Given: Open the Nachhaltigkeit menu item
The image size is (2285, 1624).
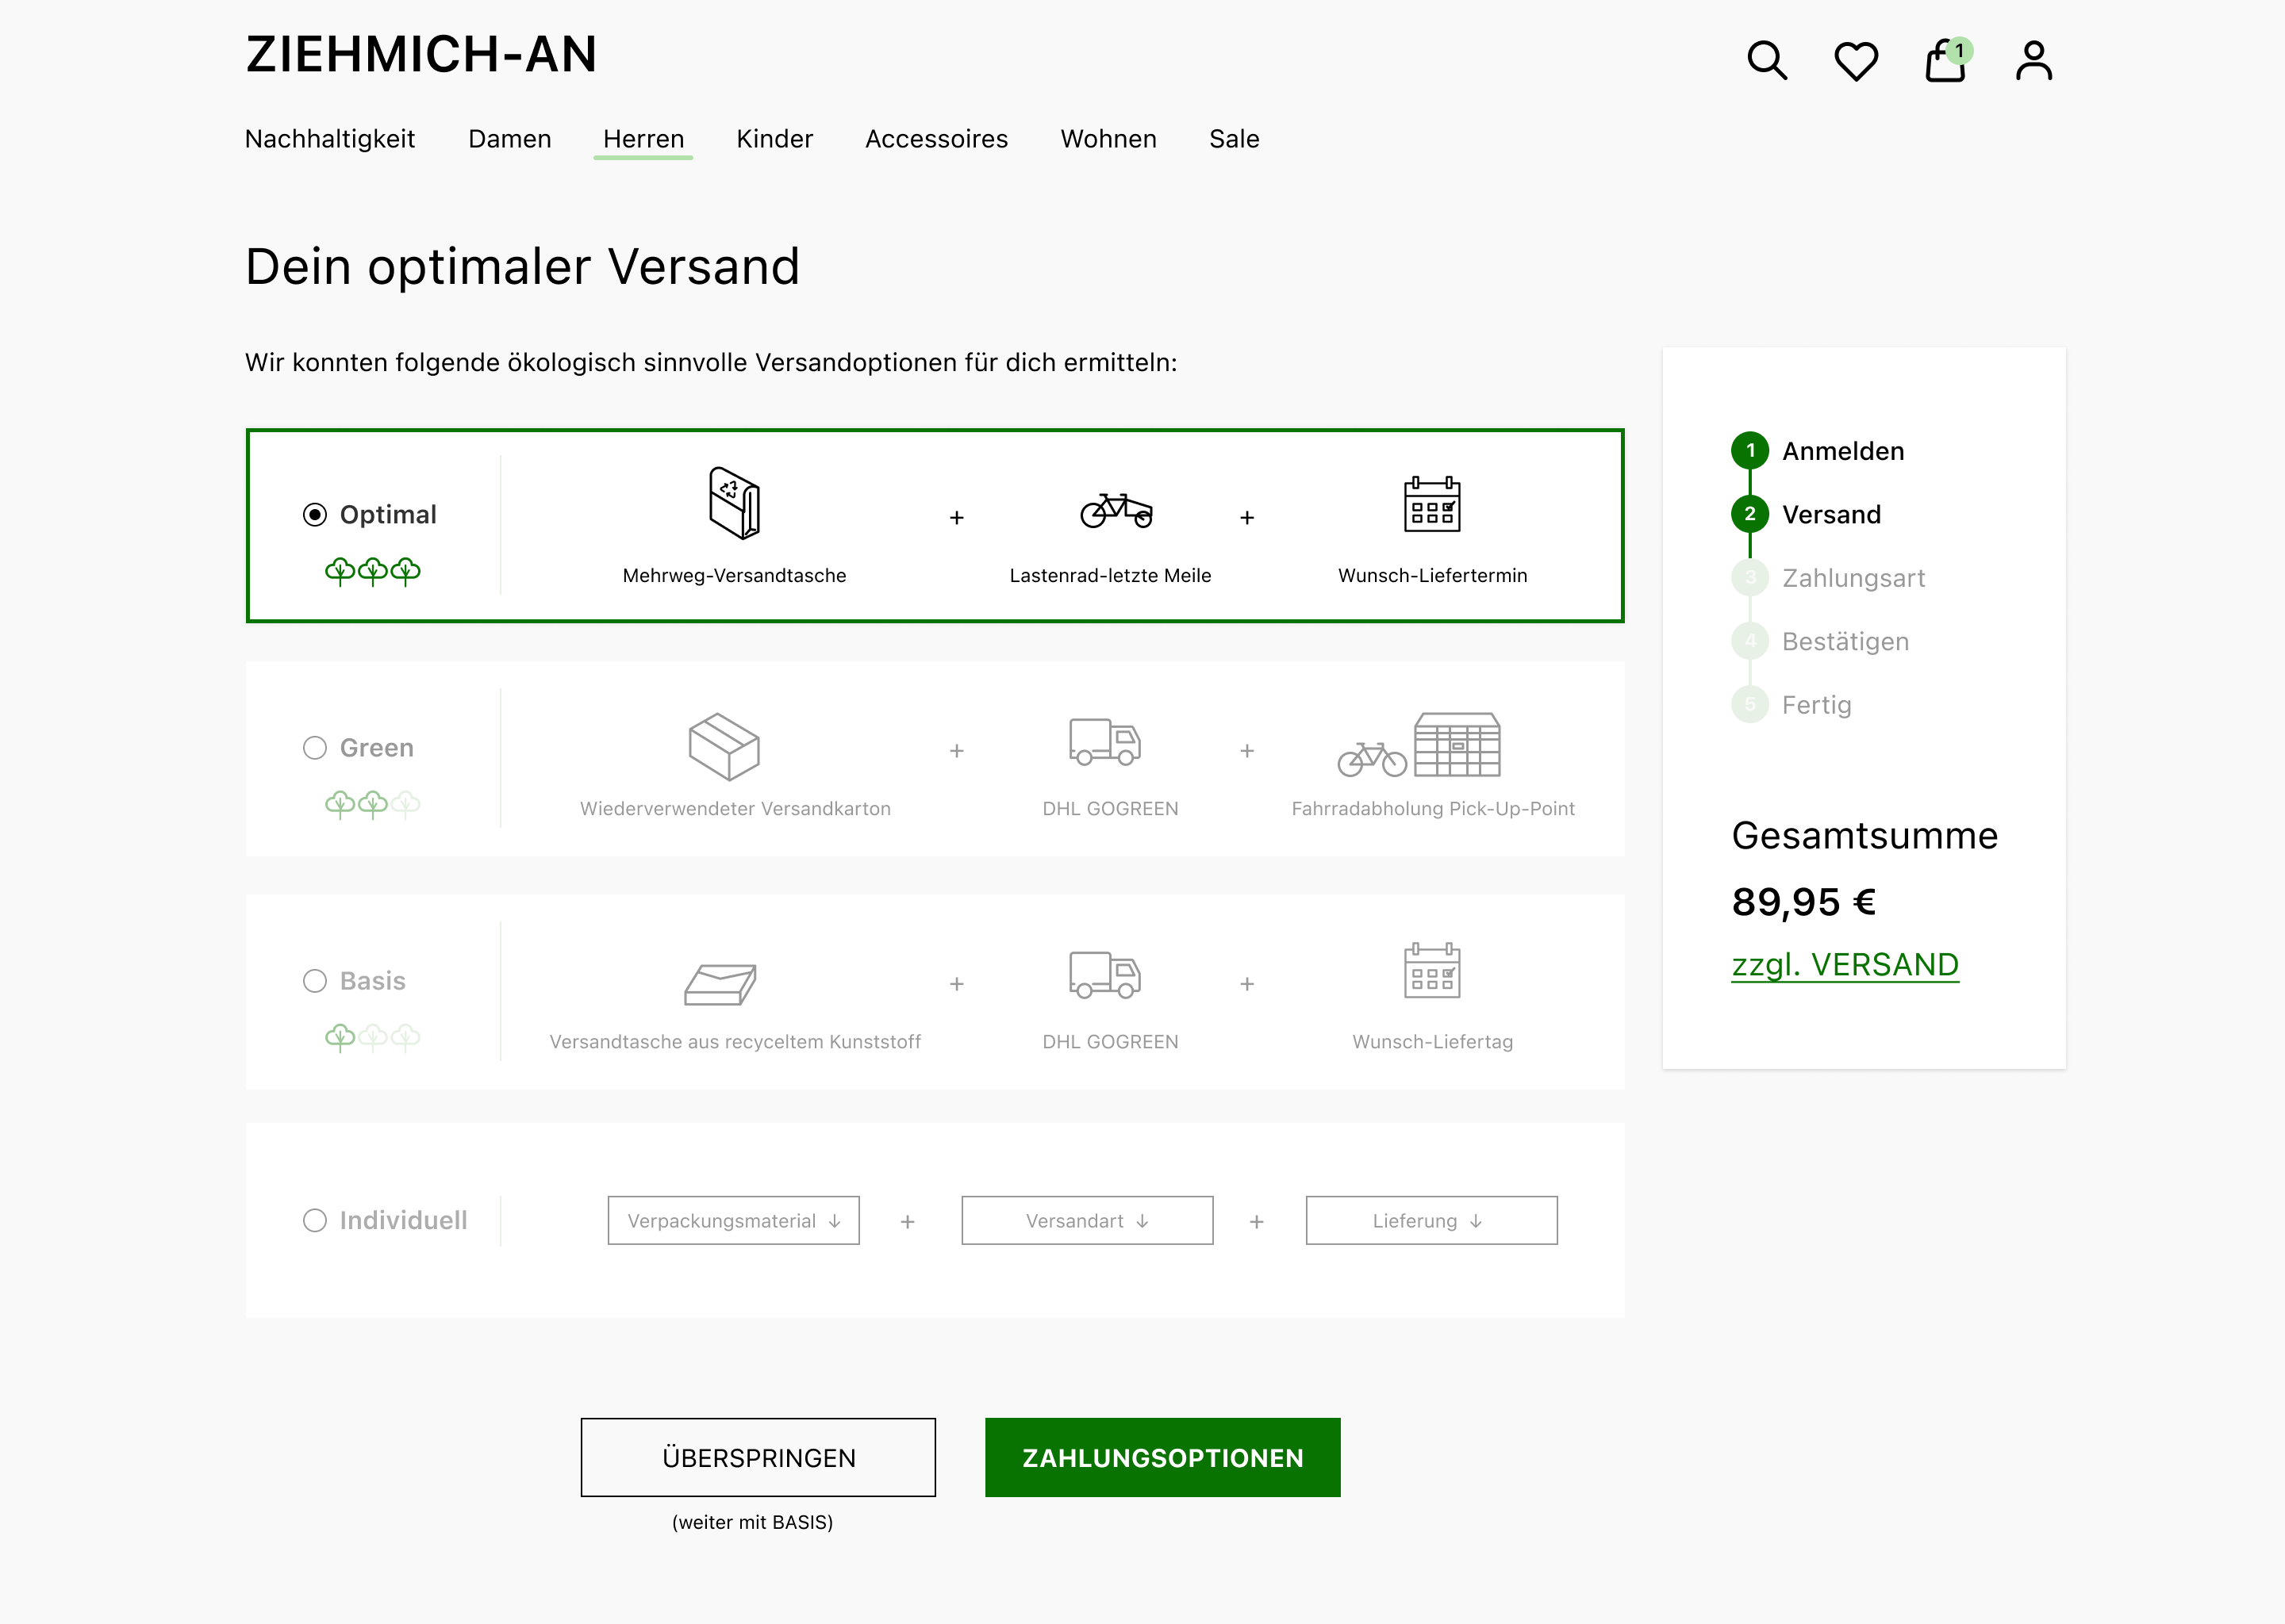Looking at the screenshot, I should click(330, 139).
